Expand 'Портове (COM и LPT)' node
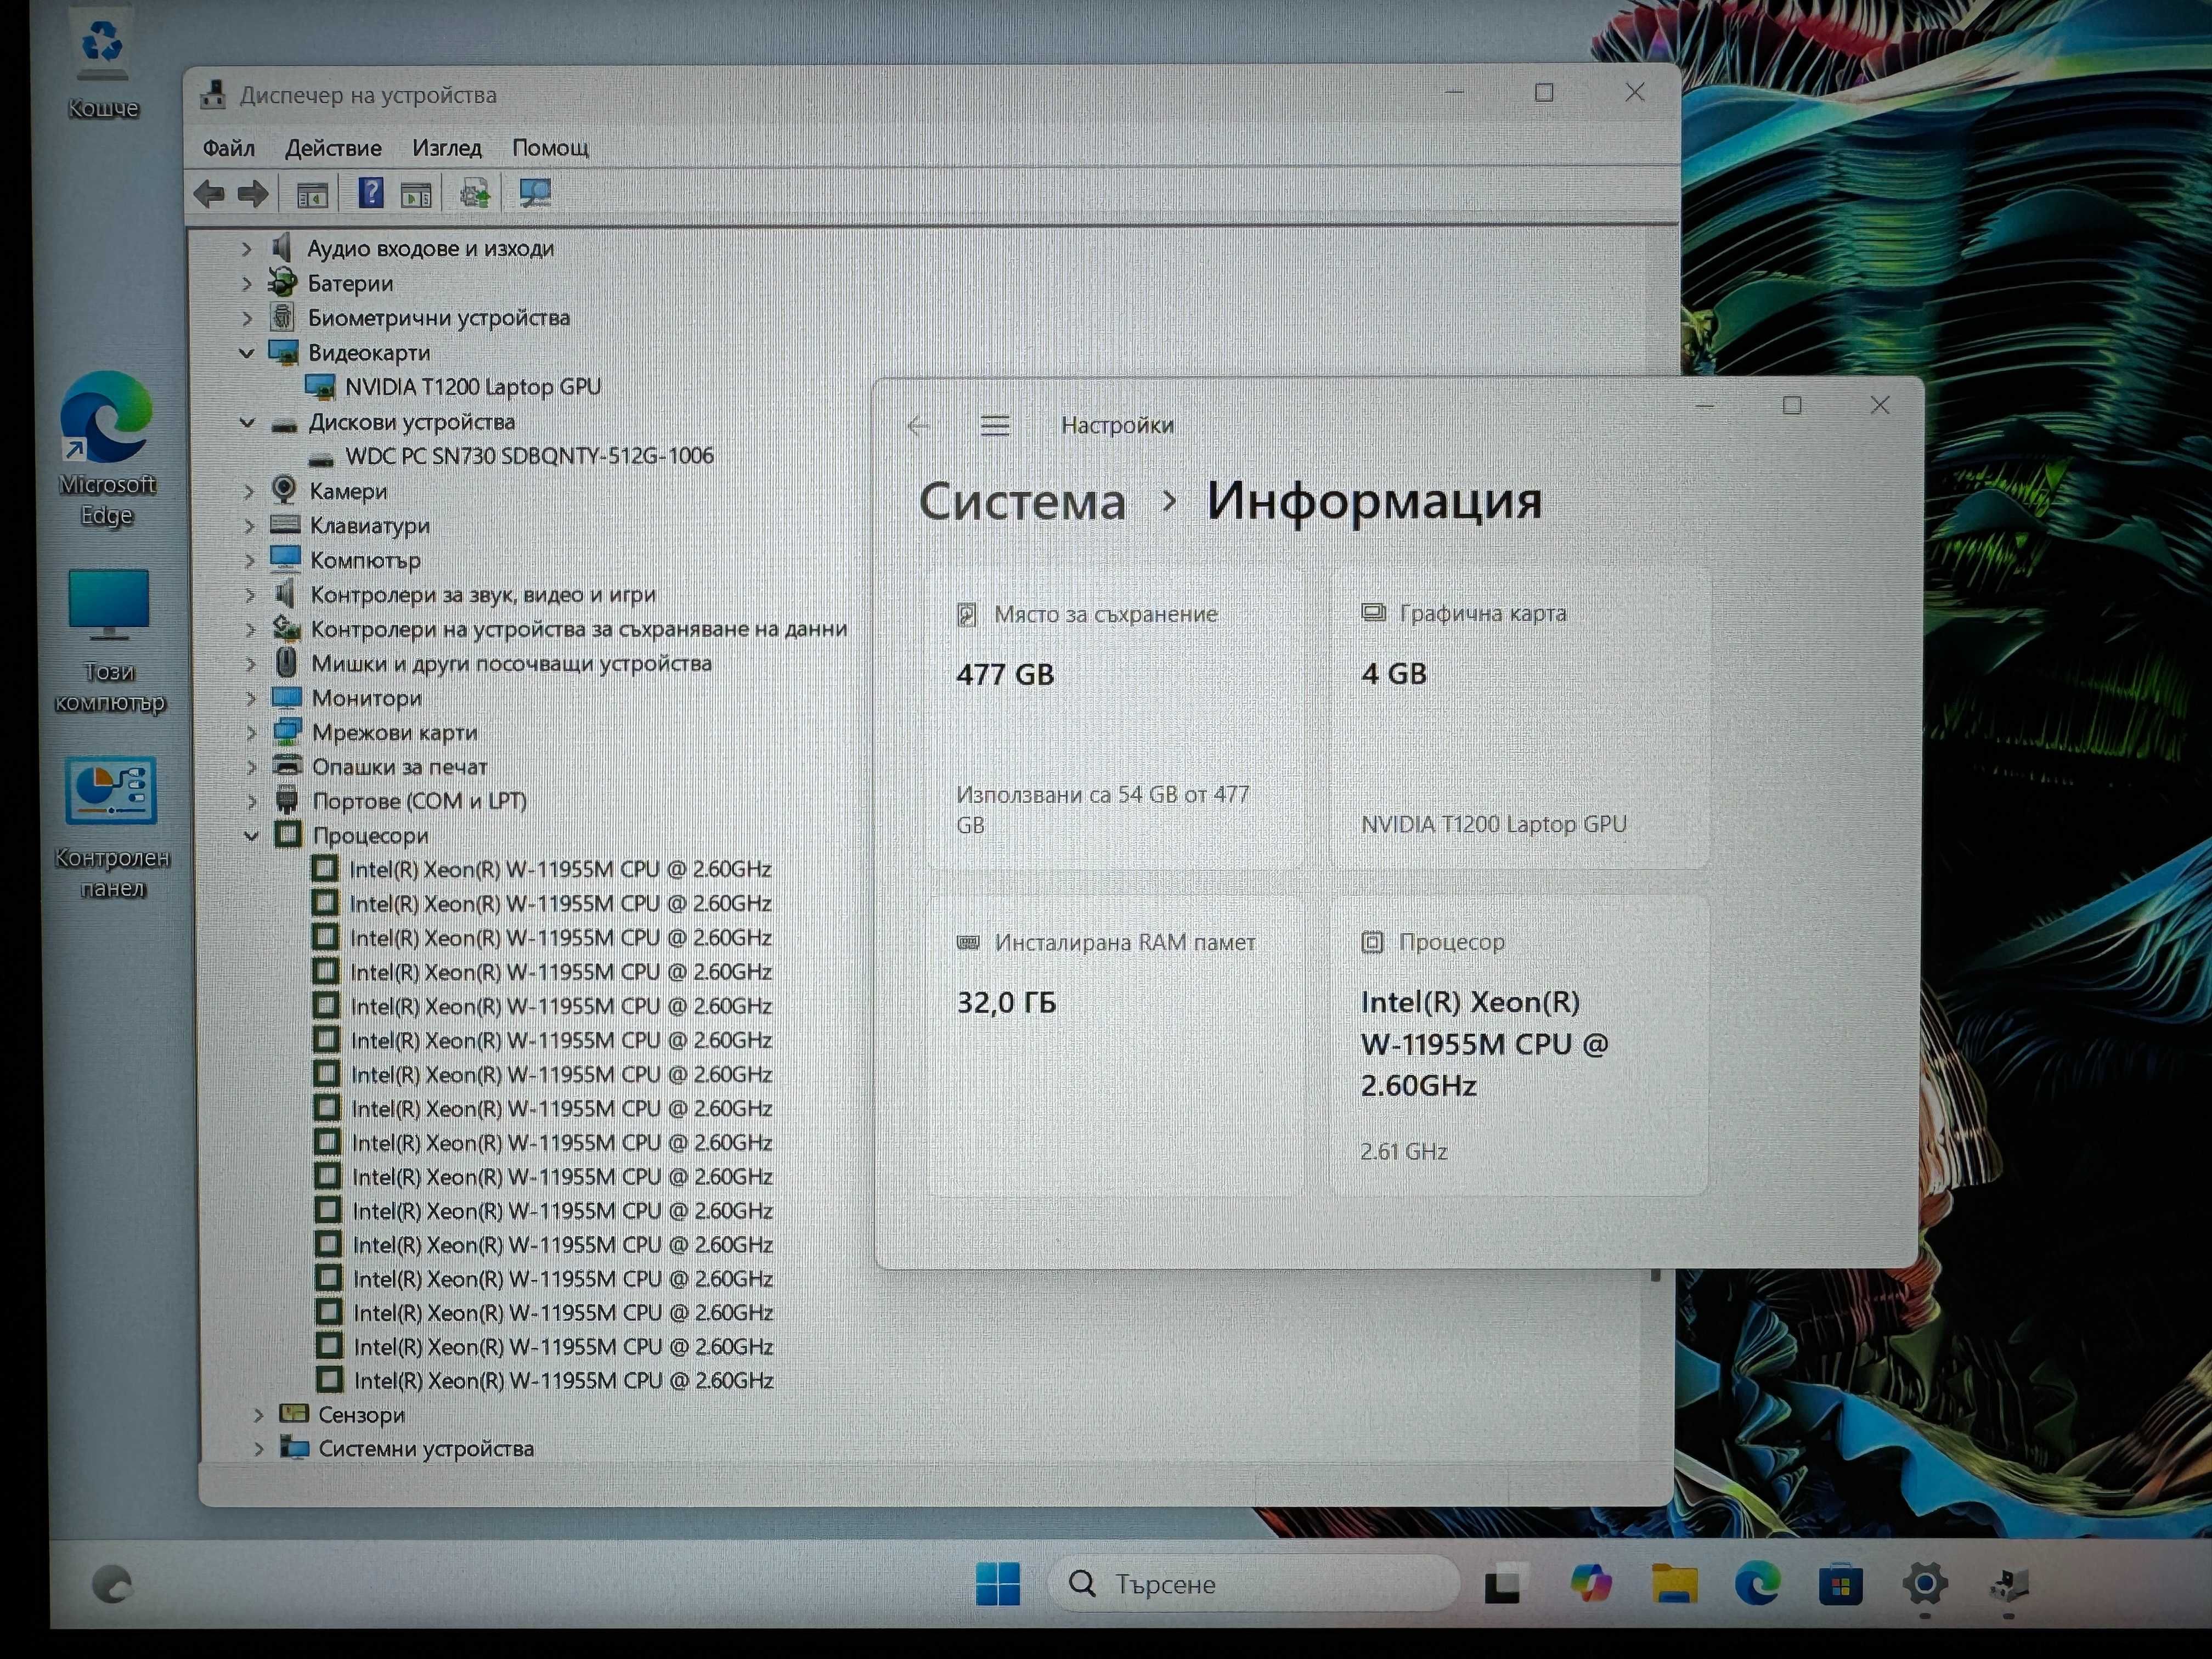Image resolution: width=2212 pixels, height=1659 pixels. pos(252,802)
